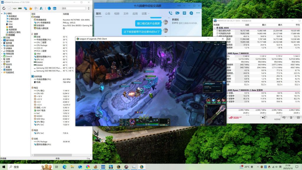The height and width of the screenshot is (170, 302).
Task: Click the AIDA64 database toolbar icon
Action: tap(55, 8)
